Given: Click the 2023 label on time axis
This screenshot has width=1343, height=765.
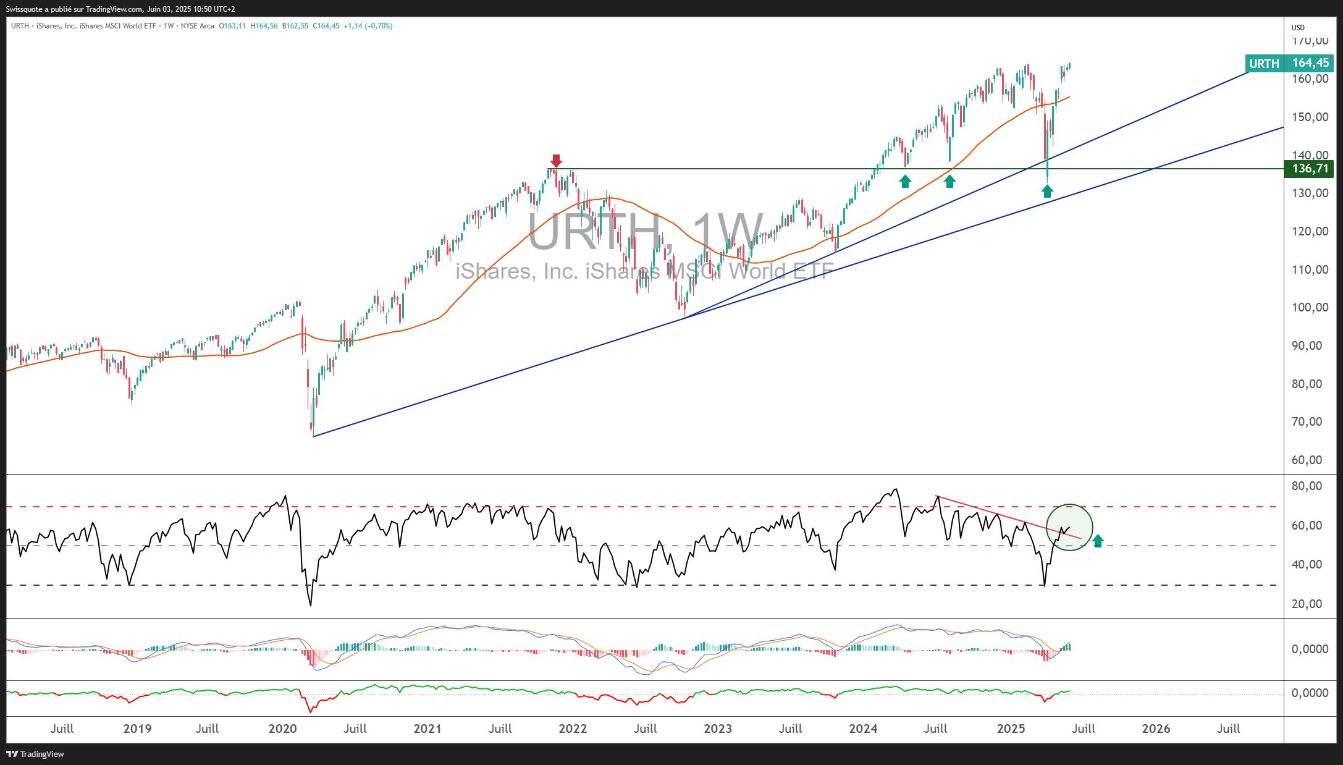Looking at the screenshot, I should (x=718, y=729).
